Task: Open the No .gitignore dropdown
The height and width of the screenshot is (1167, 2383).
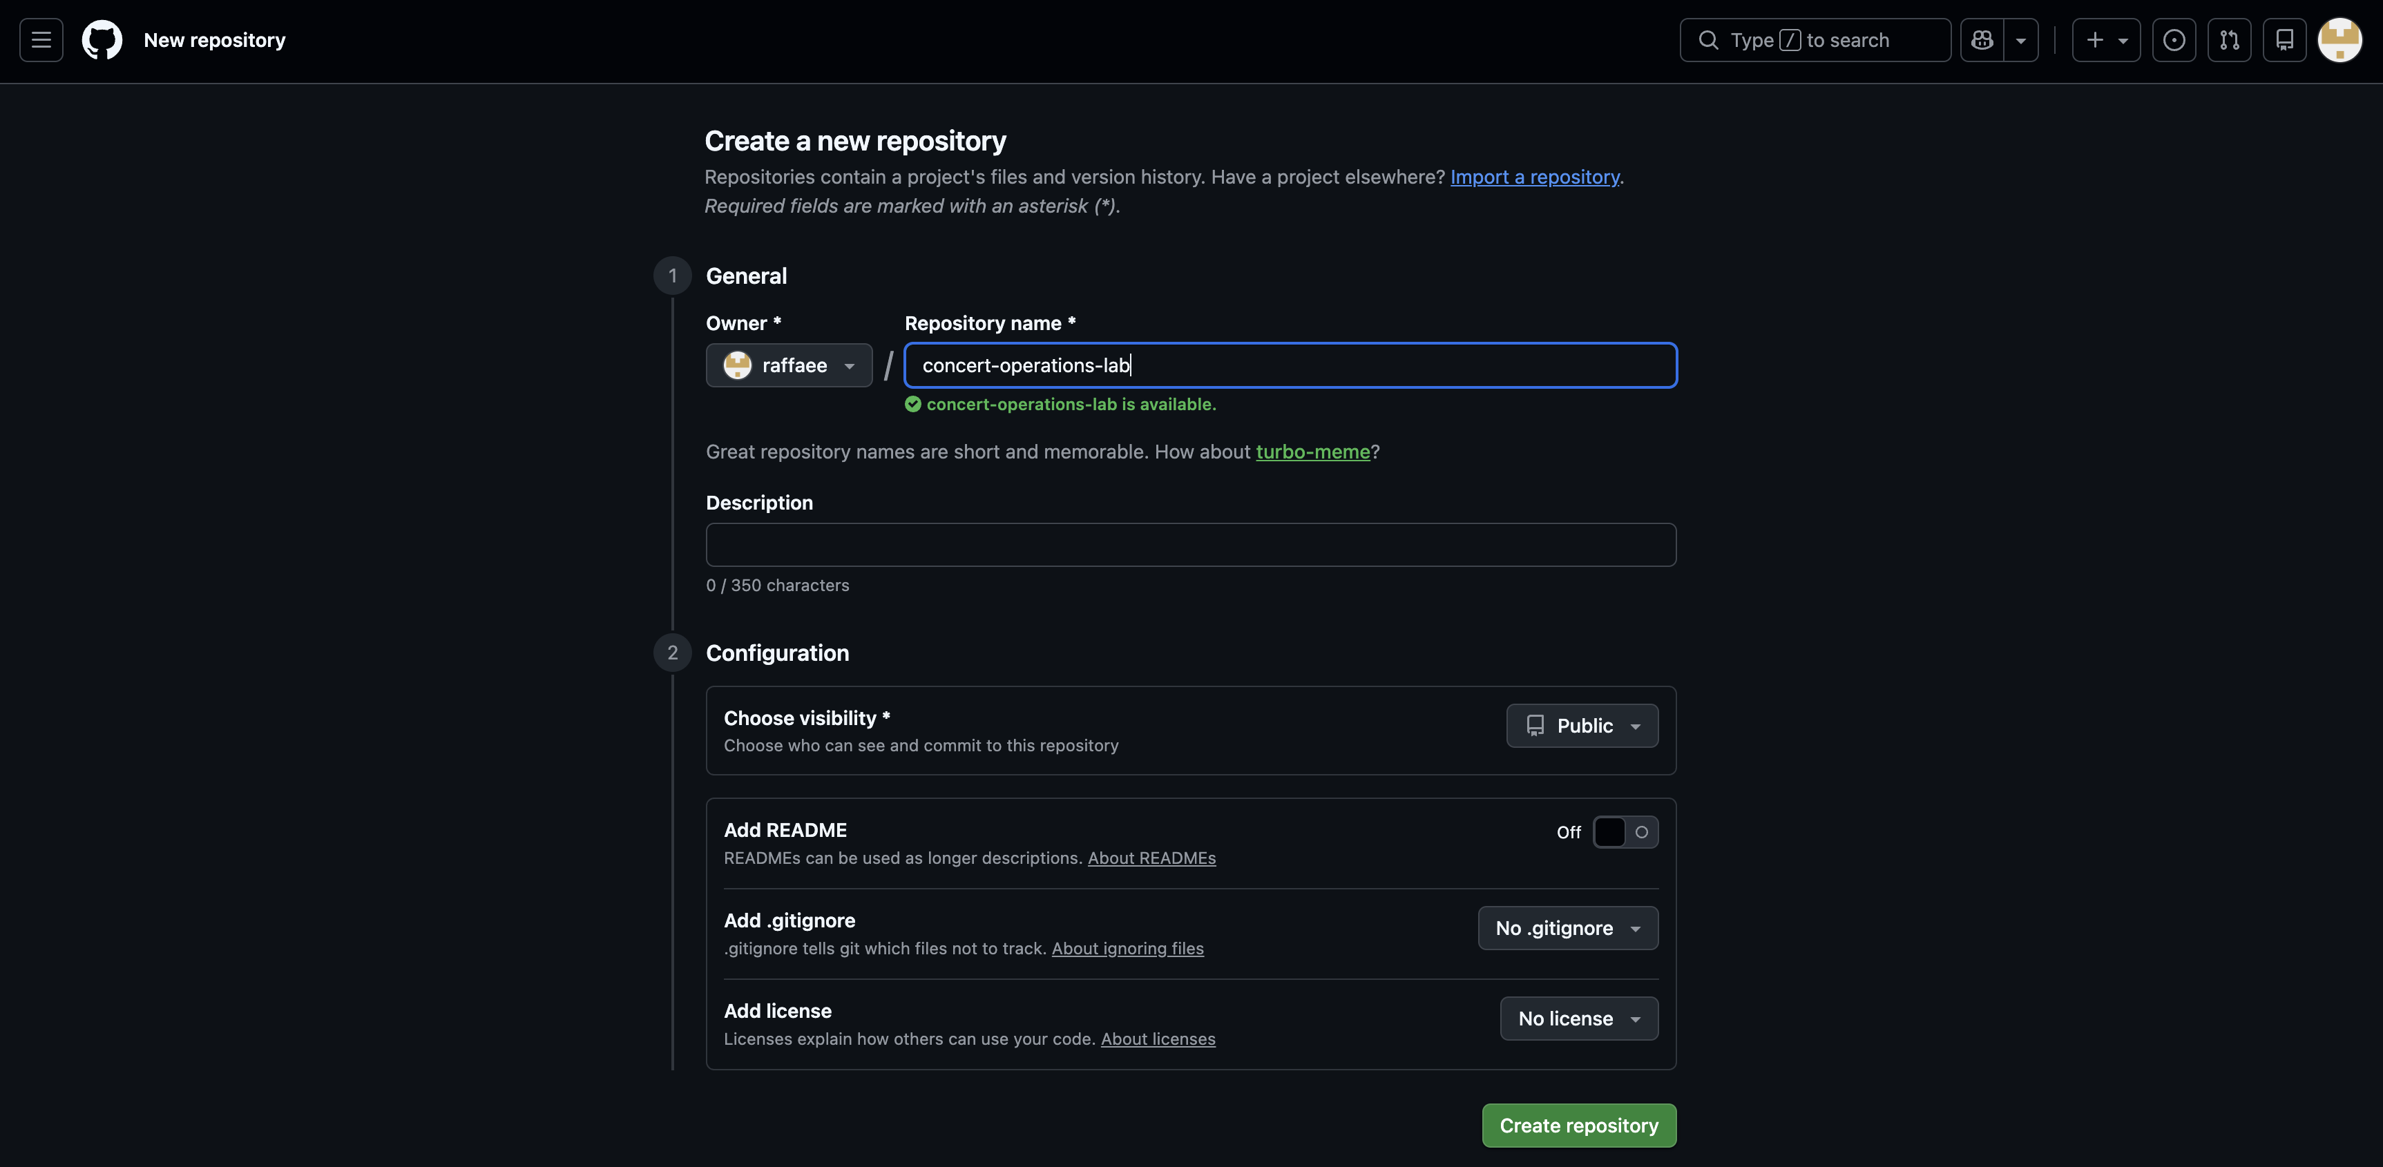Action: pyautogui.click(x=1567, y=929)
